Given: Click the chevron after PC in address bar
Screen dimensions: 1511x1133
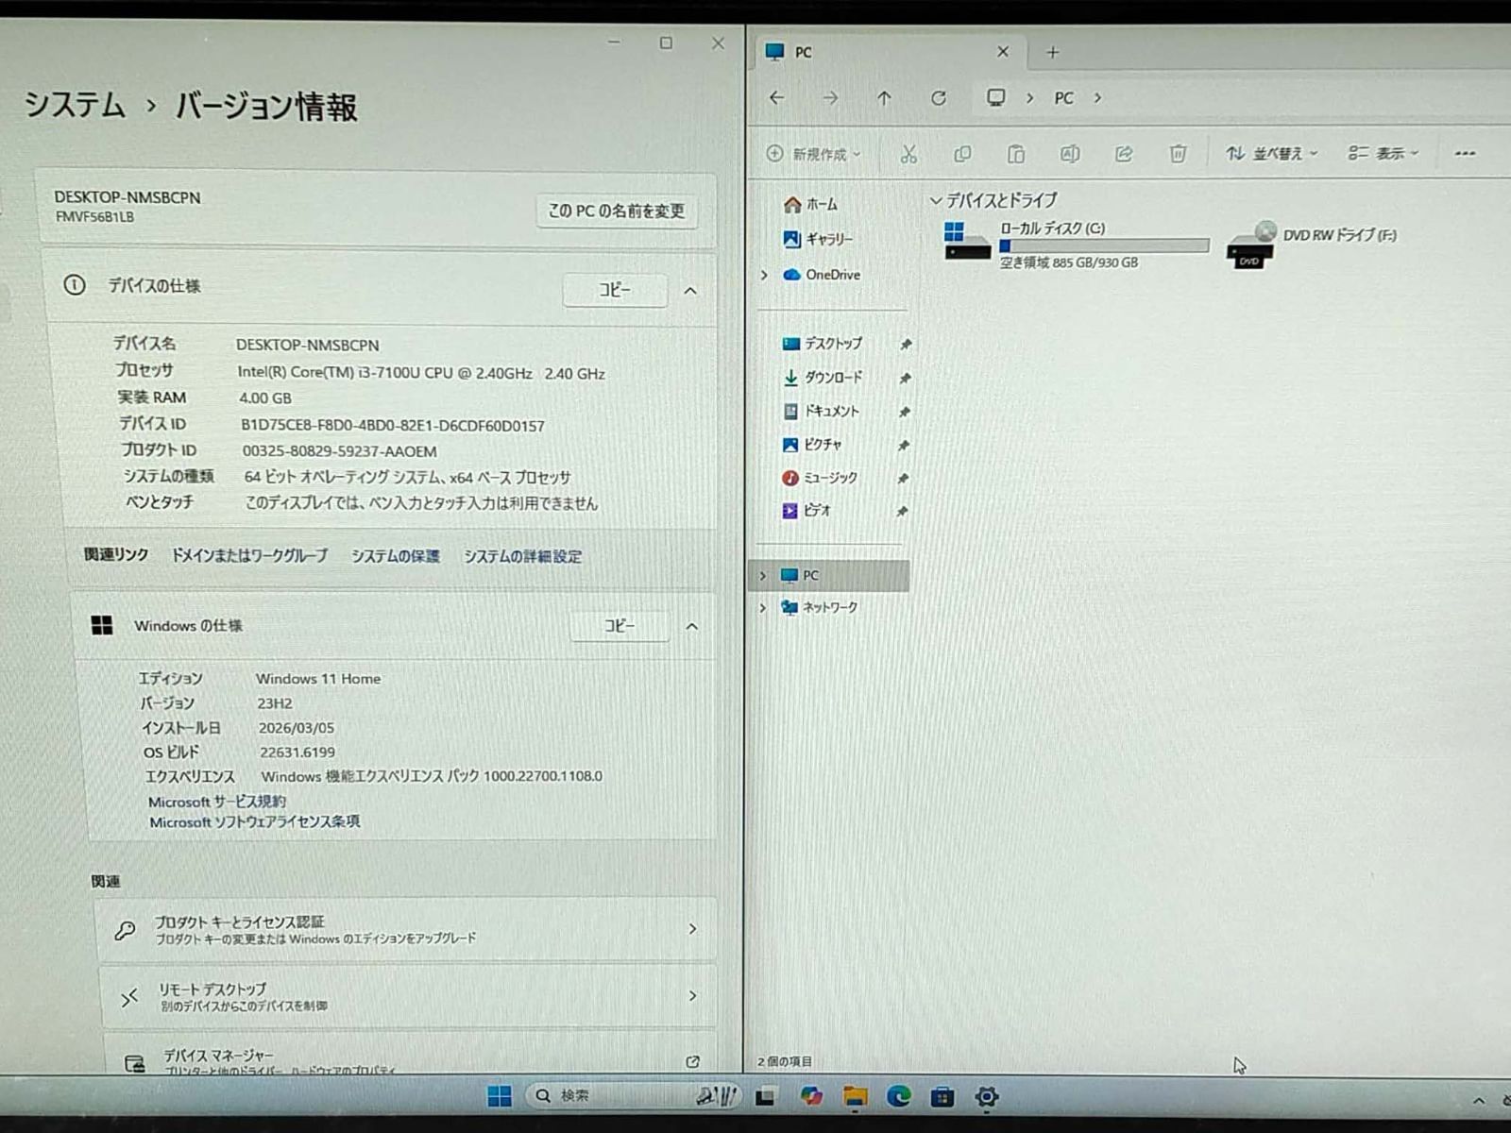Looking at the screenshot, I should (1097, 98).
